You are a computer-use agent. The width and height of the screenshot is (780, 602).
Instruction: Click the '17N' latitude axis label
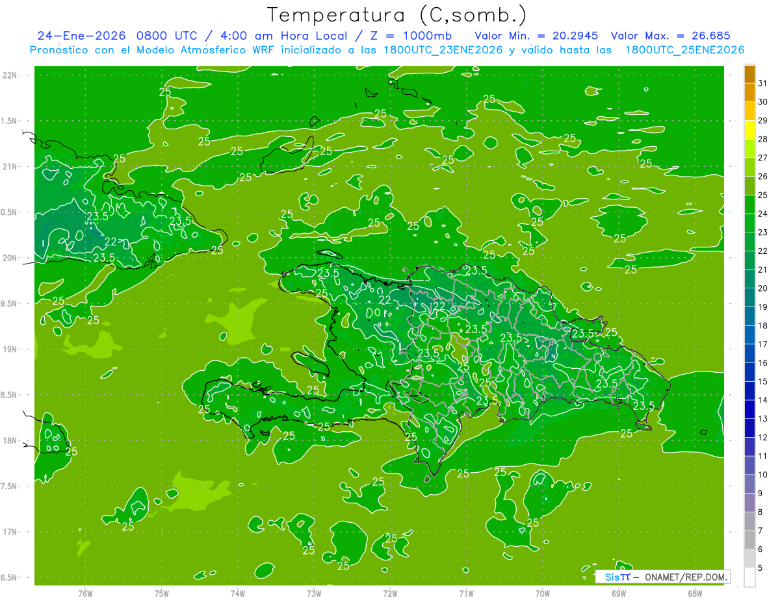[x=10, y=532]
